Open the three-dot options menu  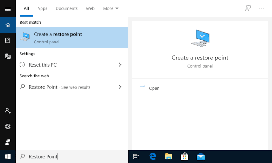261,8
